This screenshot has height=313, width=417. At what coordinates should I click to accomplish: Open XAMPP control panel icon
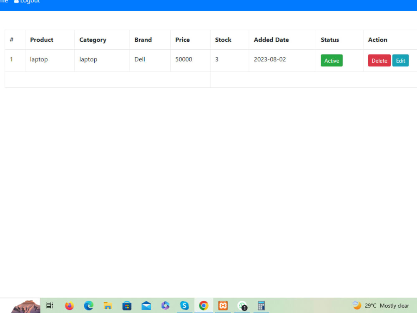[223, 305]
